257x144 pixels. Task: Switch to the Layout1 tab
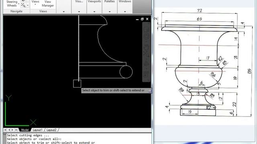click(x=37, y=130)
